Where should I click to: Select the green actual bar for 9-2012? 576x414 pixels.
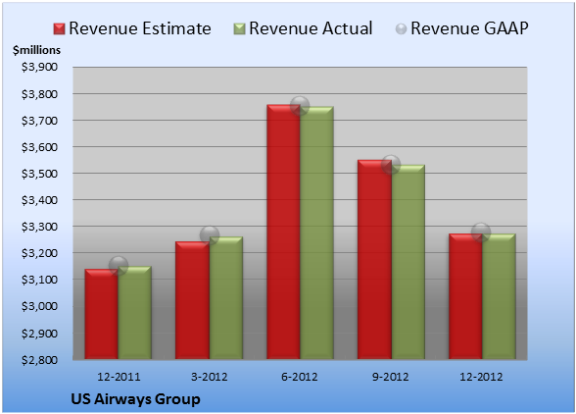[408, 262]
